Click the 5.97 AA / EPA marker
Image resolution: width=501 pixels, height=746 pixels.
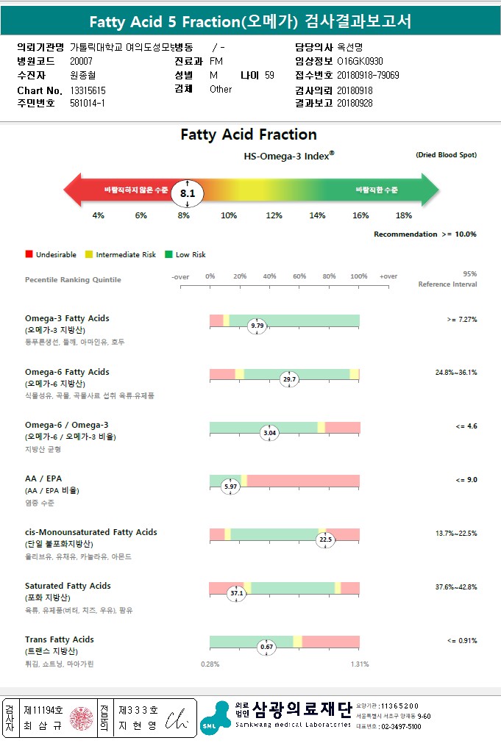coord(231,487)
